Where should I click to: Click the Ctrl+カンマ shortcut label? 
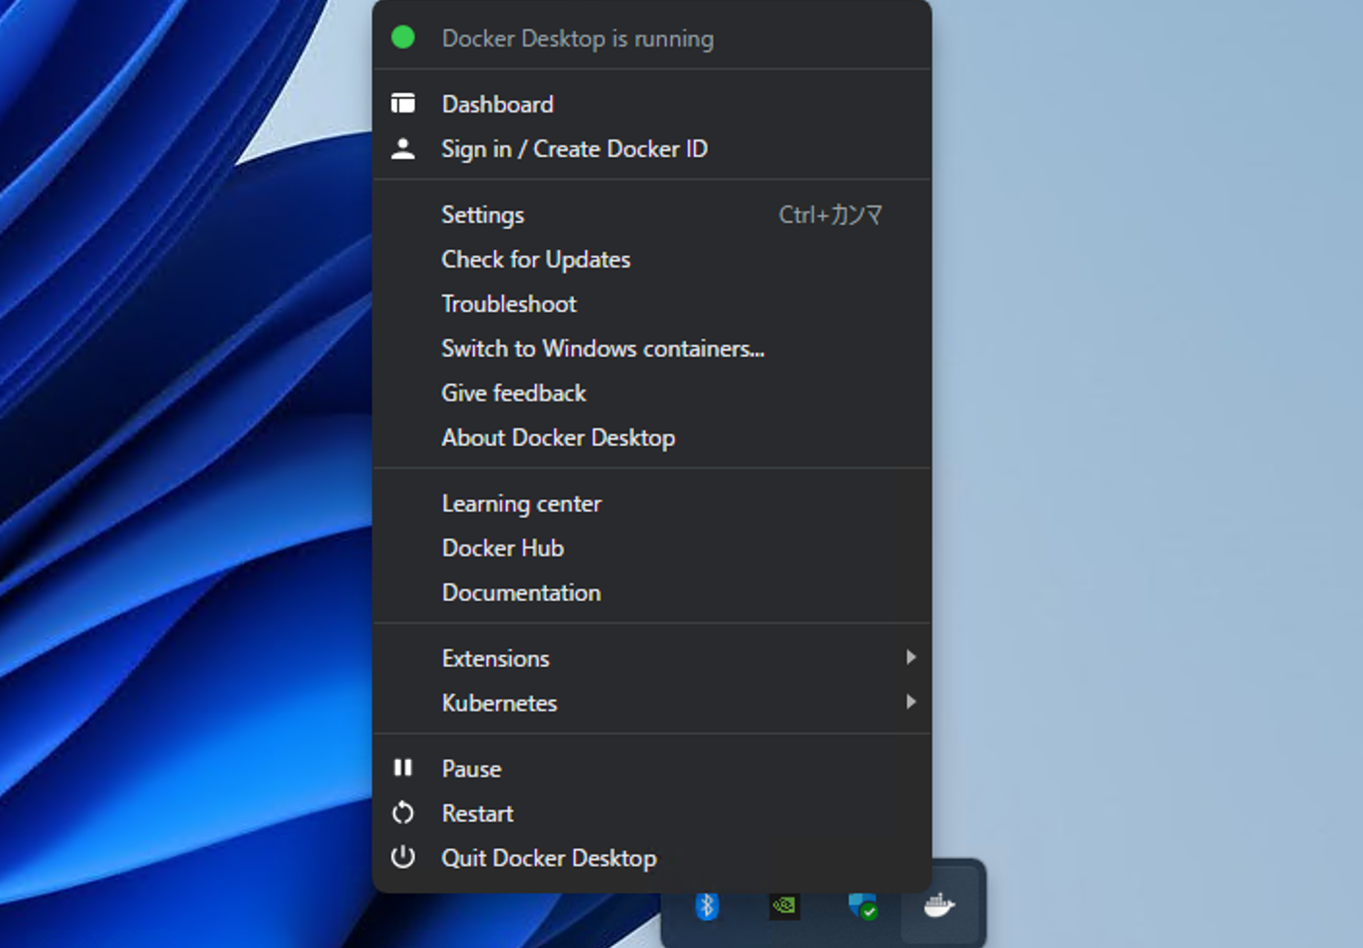[831, 214]
